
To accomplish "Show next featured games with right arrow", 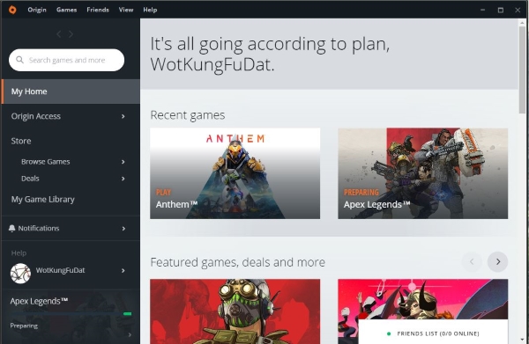I will tap(497, 261).
